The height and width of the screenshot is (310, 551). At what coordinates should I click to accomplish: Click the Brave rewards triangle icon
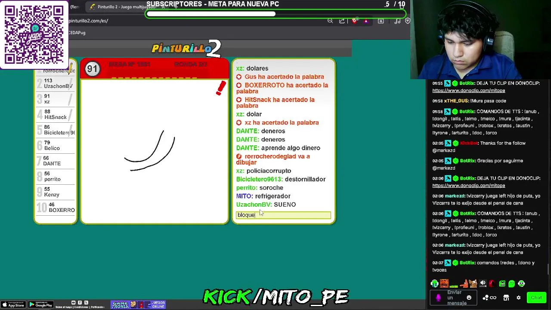[x=366, y=21]
